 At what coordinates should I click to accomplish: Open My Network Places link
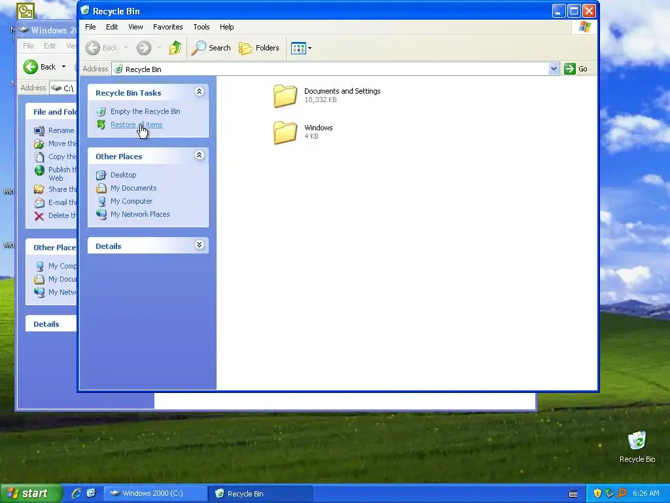pyautogui.click(x=140, y=214)
